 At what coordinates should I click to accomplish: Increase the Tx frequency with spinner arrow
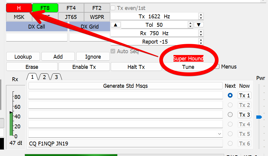tap(201, 15)
